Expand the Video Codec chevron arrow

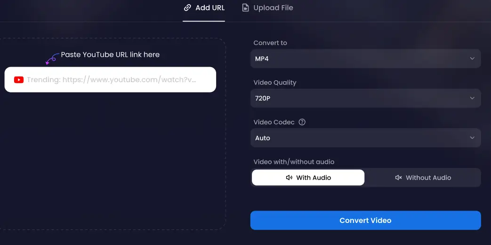tap(472, 138)
